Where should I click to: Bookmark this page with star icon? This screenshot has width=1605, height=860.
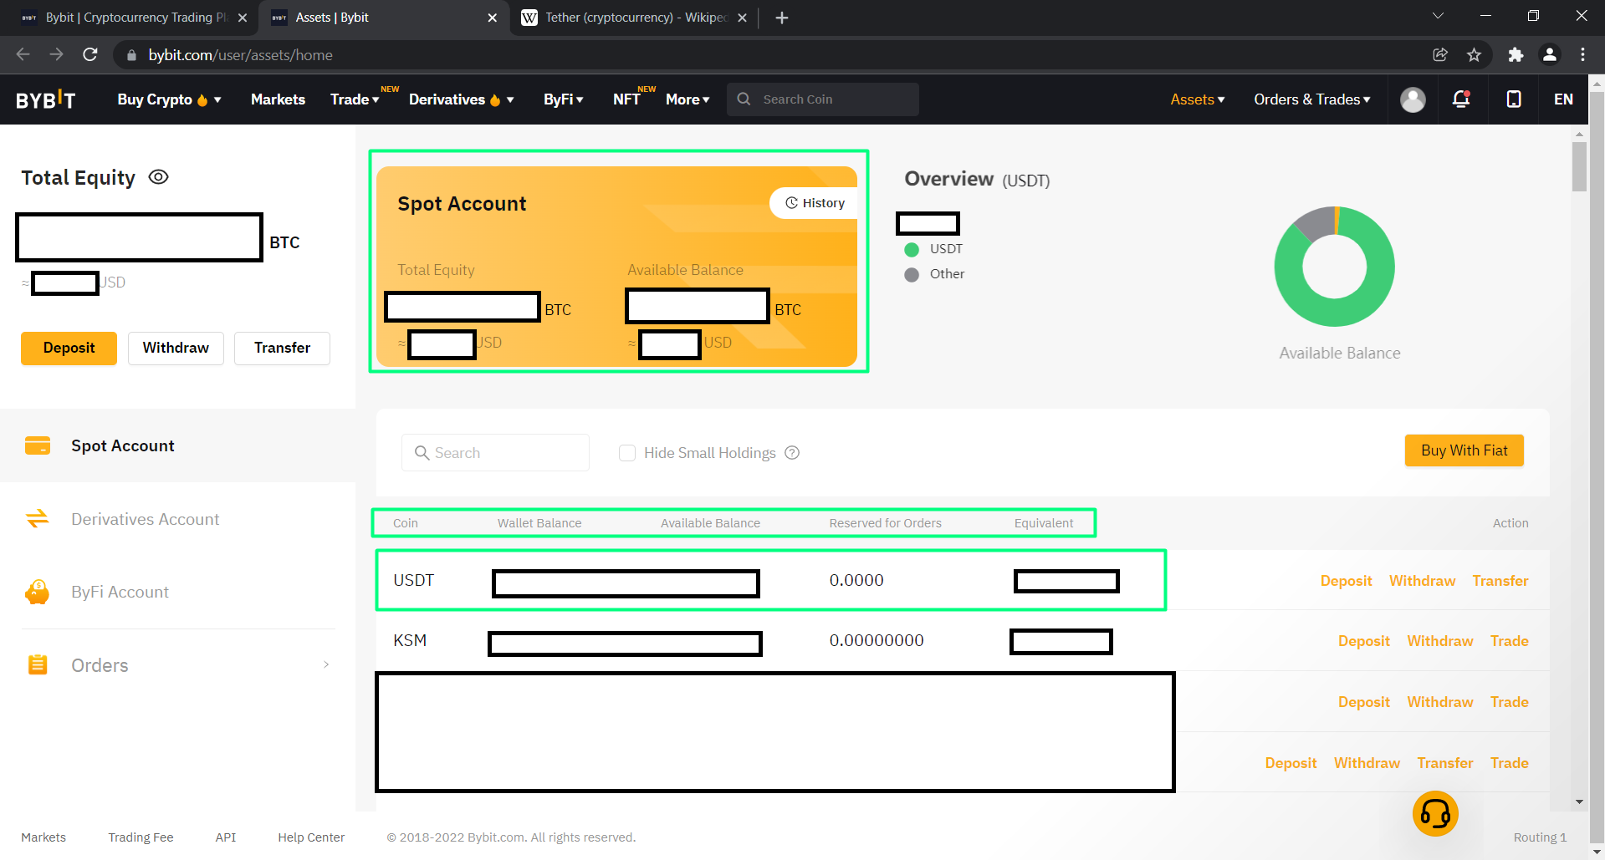tap(1474, 55)
